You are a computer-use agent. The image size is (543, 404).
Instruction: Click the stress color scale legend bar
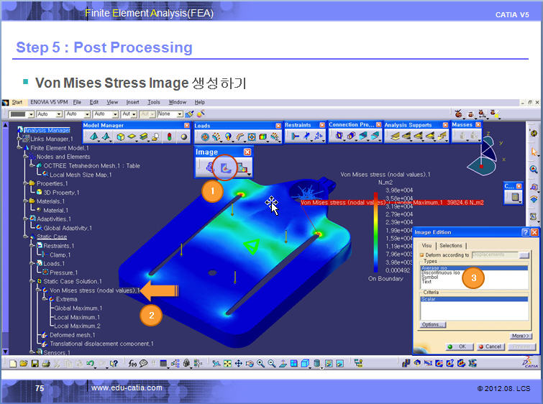pos(375,230)
